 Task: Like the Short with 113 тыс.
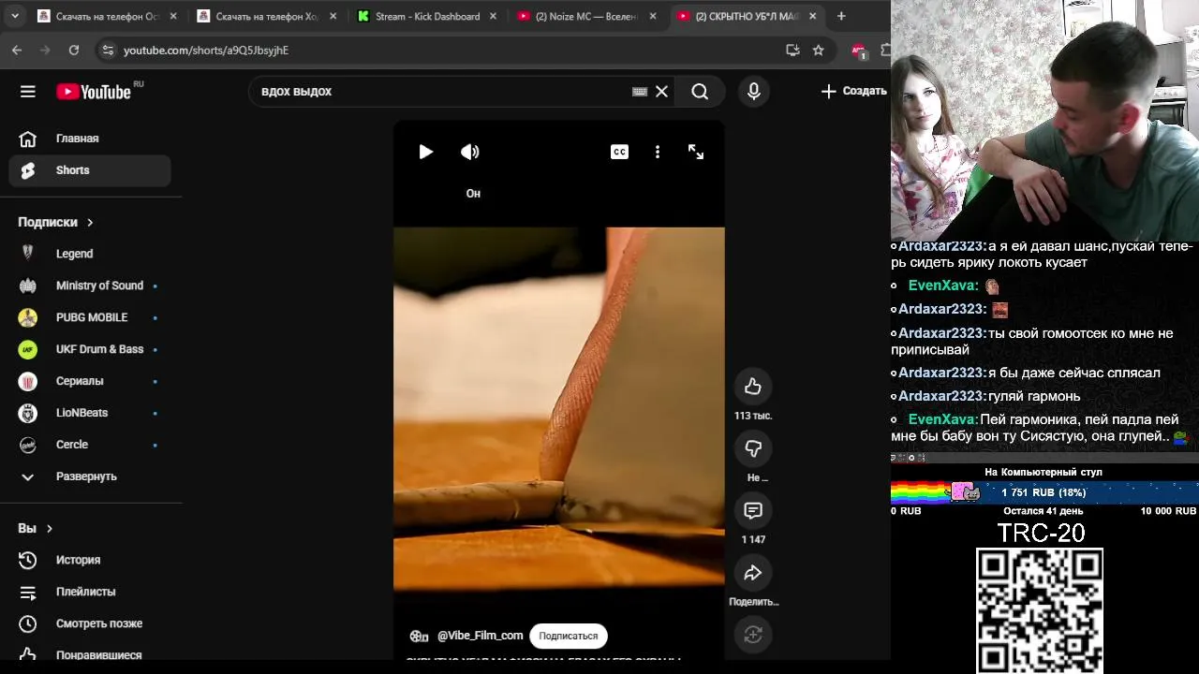753,387
